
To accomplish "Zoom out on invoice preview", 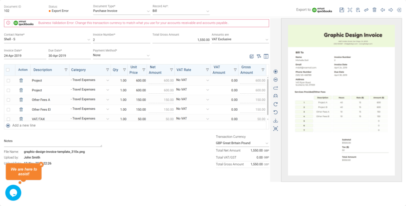I will 276,79.
